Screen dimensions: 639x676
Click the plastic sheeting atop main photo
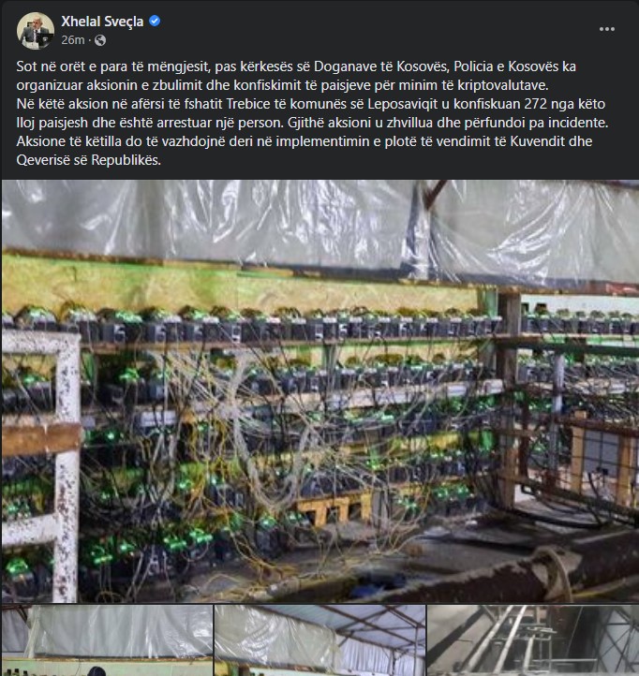[320, 220]
